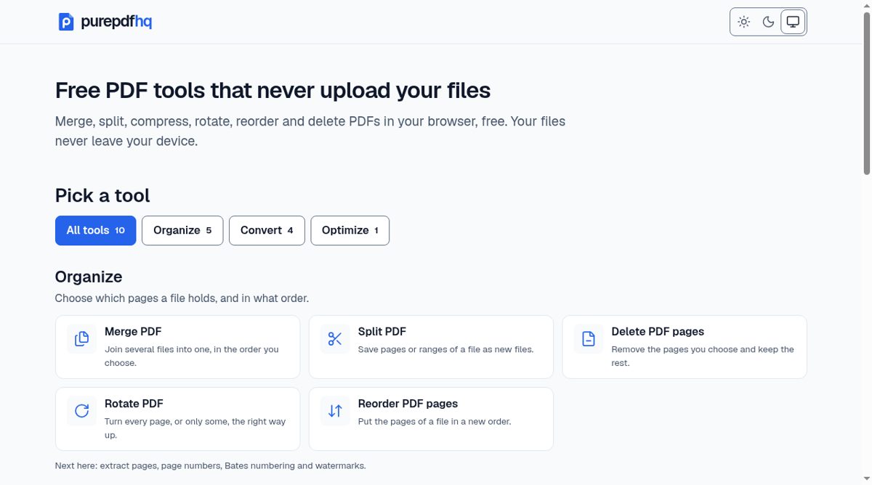
Task: Click the purepdfhq logo icon
Action: point(66,22)
